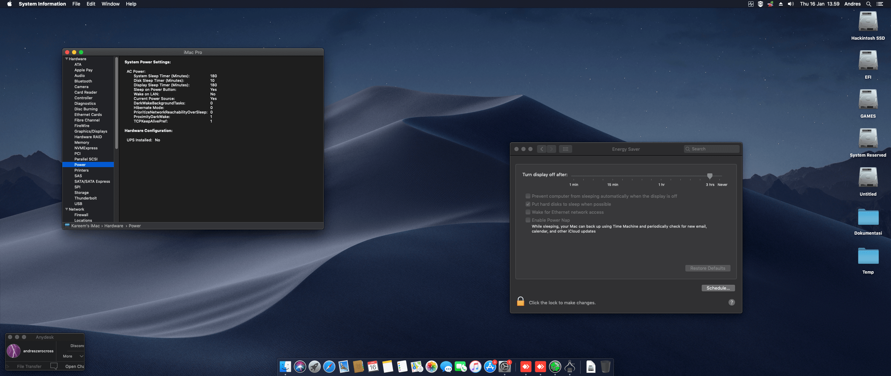Click the "Turn display off after" slider
This screenshot has height=376, width=891.
tap(709, 176)
